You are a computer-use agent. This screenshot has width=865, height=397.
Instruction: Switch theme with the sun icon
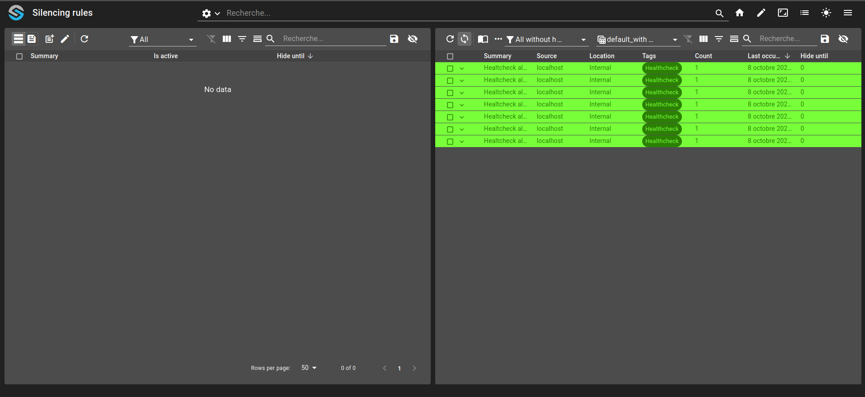coord(826,13)
